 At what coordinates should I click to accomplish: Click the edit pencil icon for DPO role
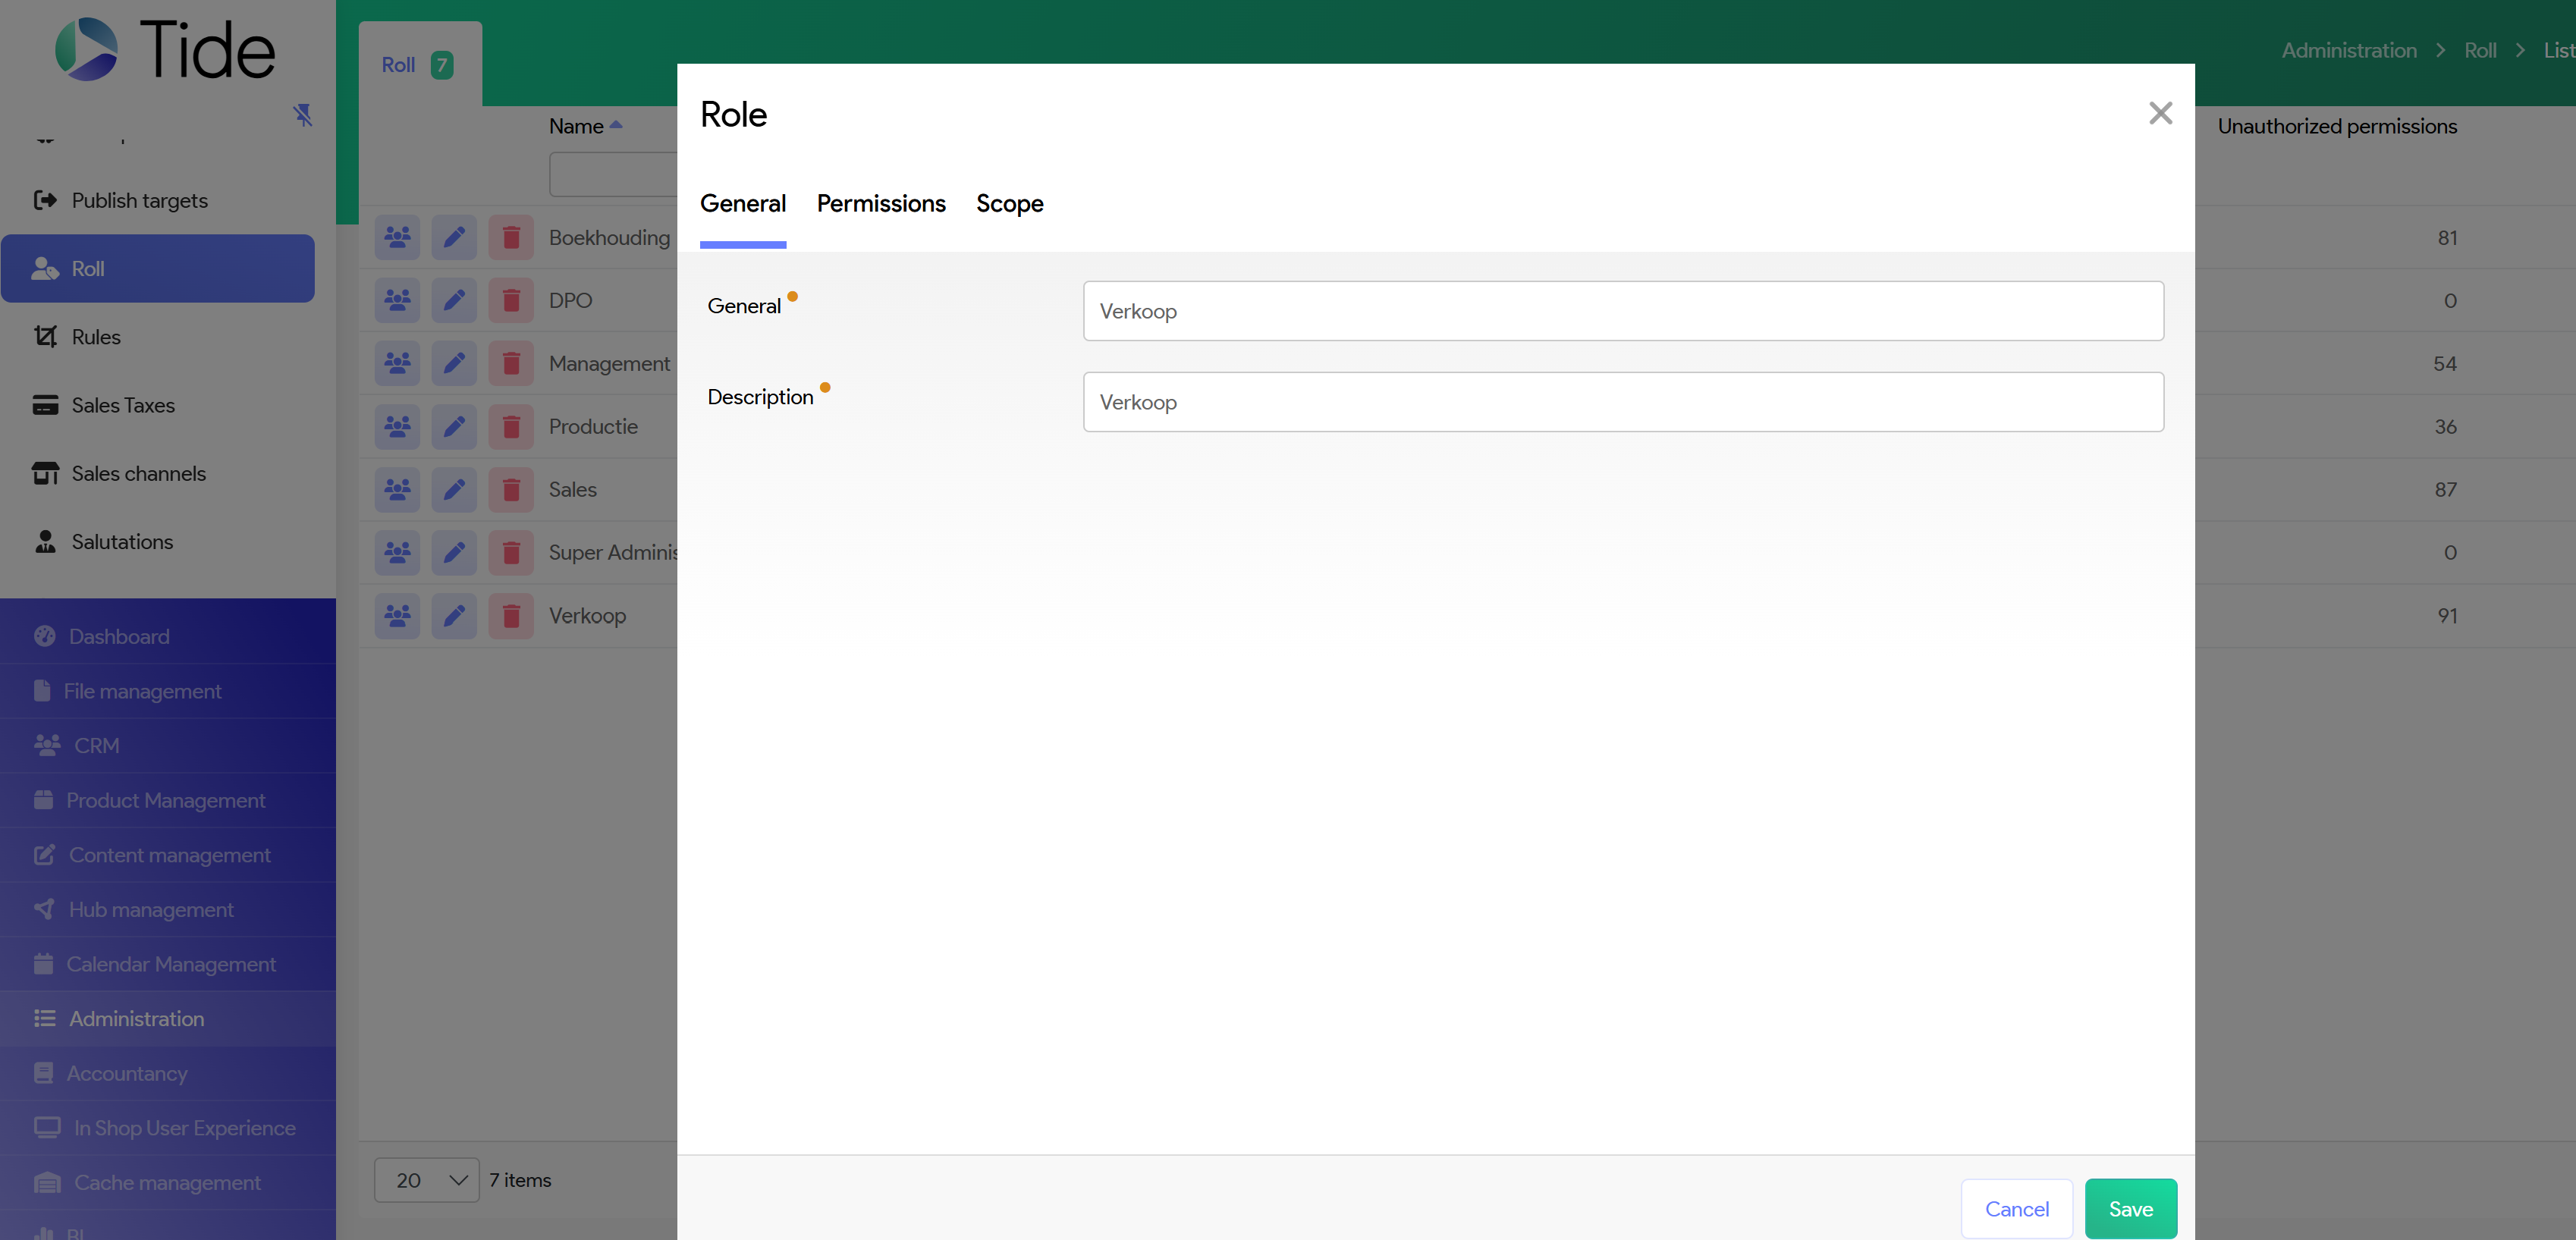point(454,300)
